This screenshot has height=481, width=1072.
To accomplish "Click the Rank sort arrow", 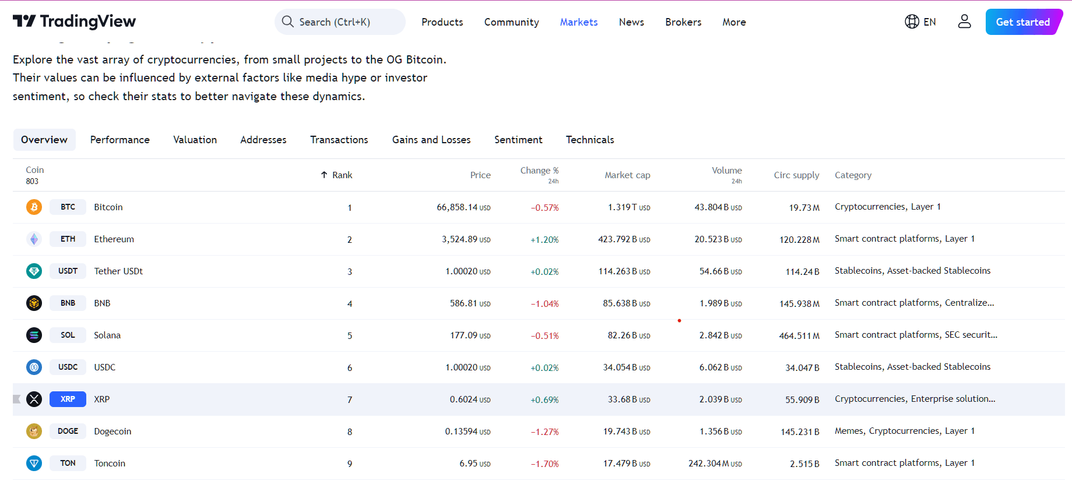I will tap(324, 175).
